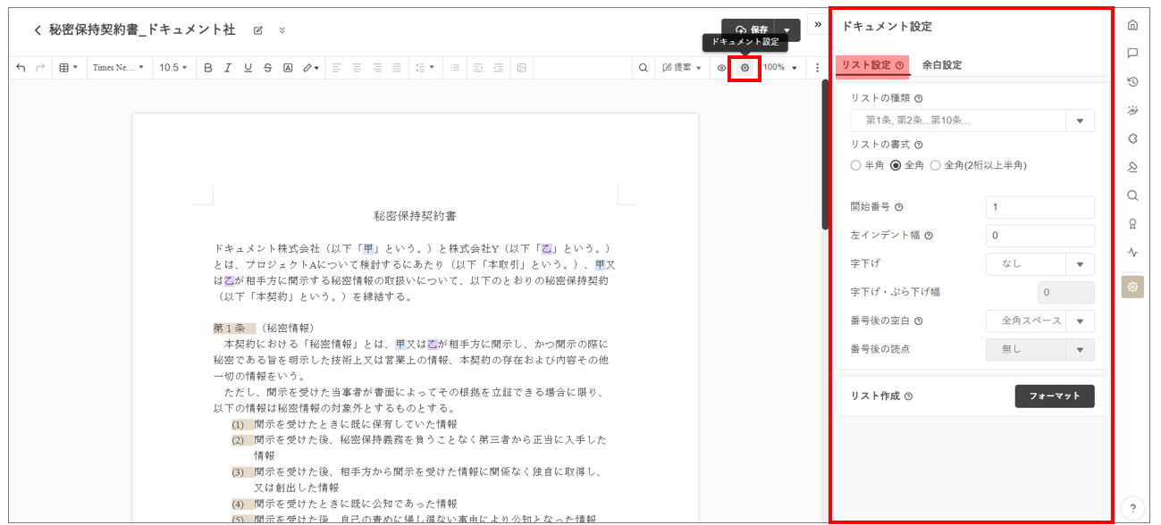Click the help question mark icon
This screenshot has height=525, width=1161.
[x=1132, y=506]
